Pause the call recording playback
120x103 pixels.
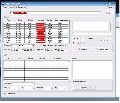pyautogui.click(x=78, y=39)
